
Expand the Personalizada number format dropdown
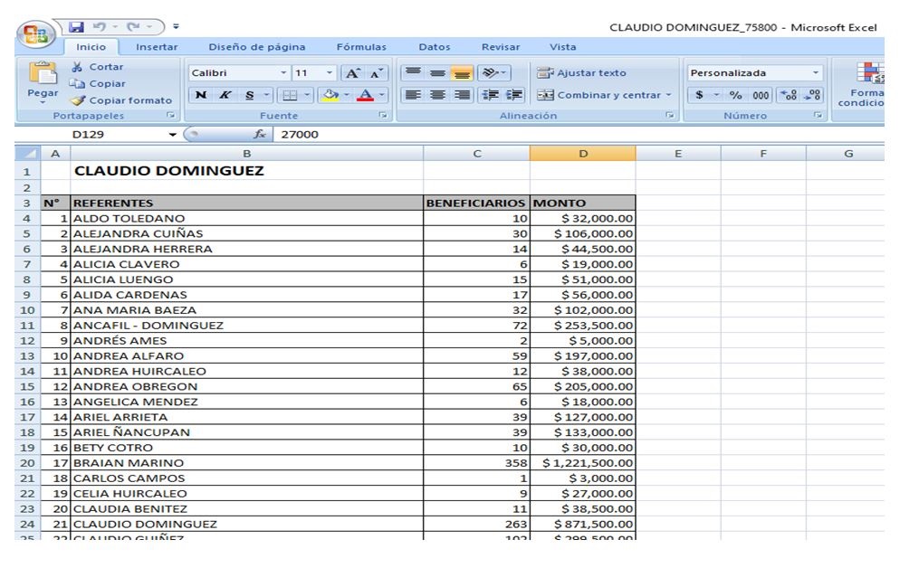coord(815,73)
